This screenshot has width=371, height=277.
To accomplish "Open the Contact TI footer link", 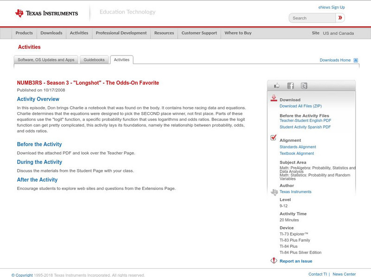I will pyautogui.click(x=318, y=274).
